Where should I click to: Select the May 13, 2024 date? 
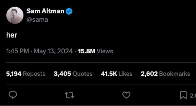53,51
